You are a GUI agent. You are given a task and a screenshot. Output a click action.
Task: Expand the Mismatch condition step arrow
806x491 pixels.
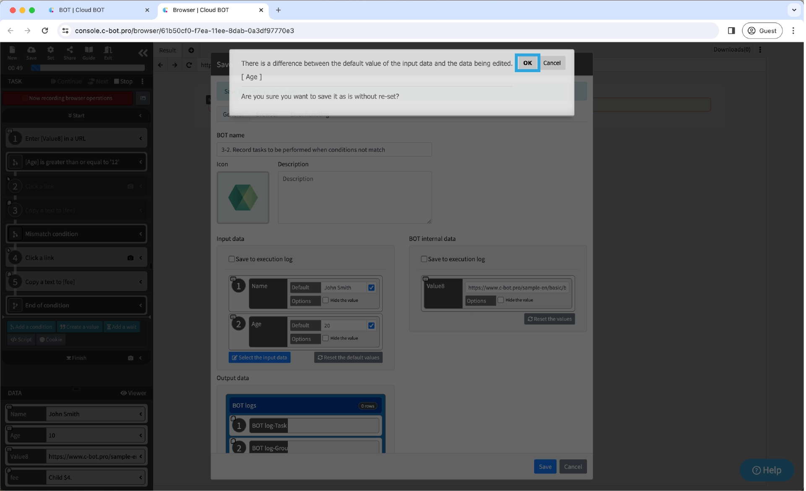[141, 234]
